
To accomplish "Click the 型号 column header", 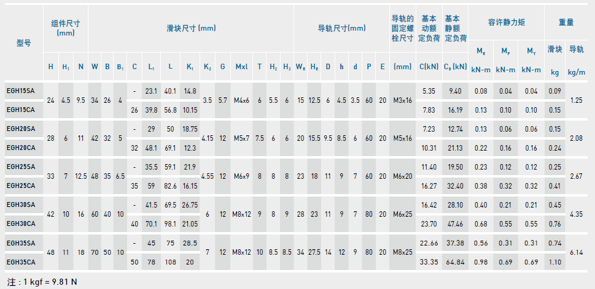I will coord(23,43).
